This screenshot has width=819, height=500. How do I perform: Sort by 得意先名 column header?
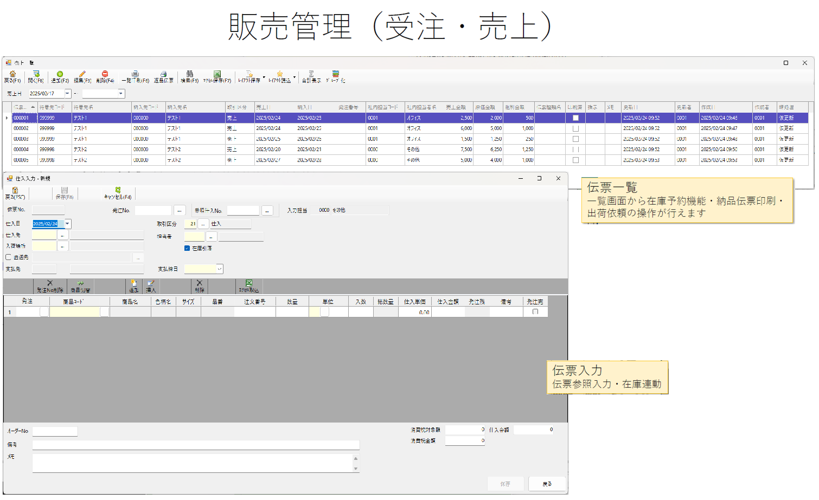click(101, 107)
